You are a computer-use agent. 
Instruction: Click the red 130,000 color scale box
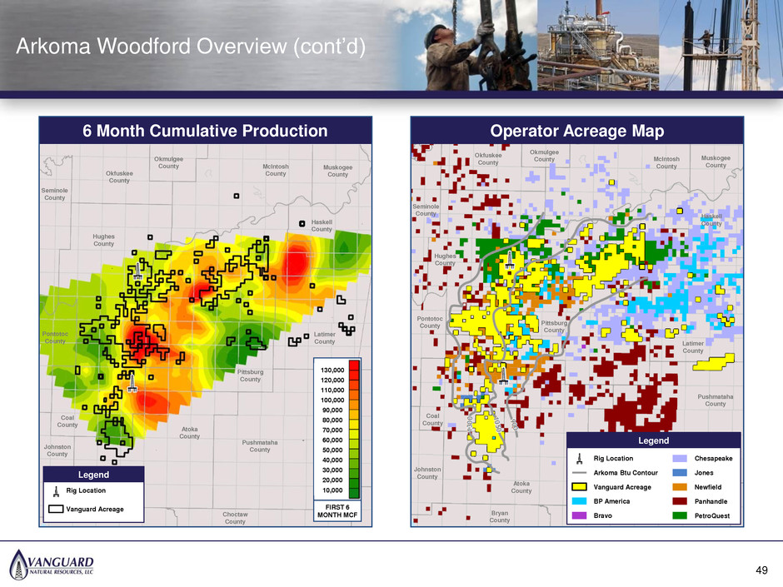354,364
